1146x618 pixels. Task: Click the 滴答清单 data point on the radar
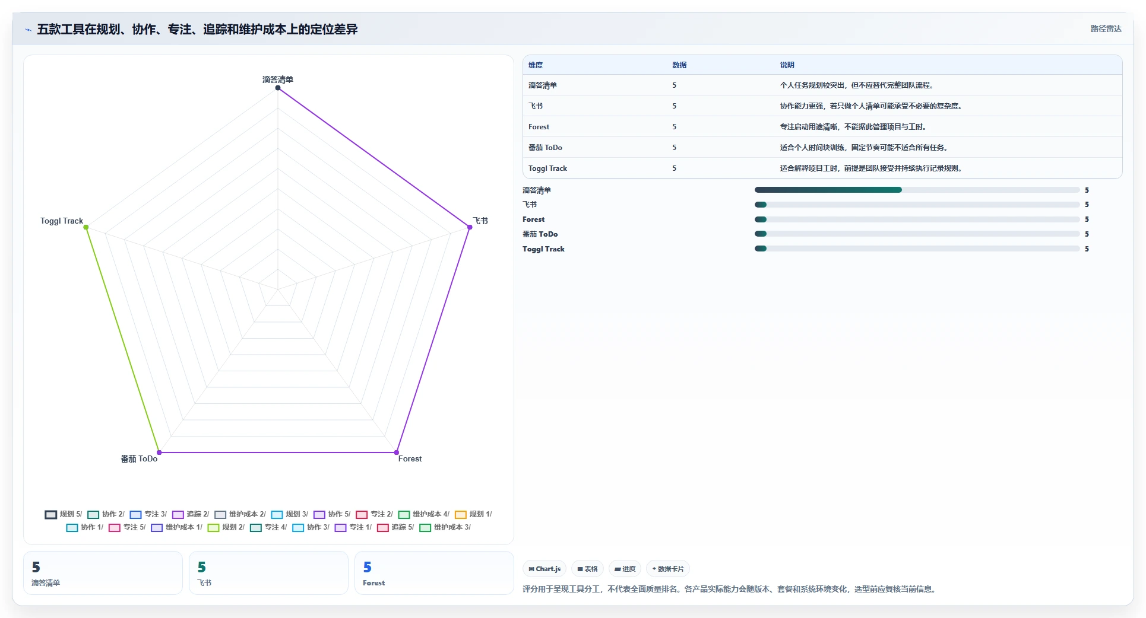[x=278, y=88]
